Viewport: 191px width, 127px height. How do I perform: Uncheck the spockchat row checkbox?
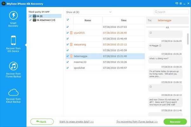tap(67, 68)
